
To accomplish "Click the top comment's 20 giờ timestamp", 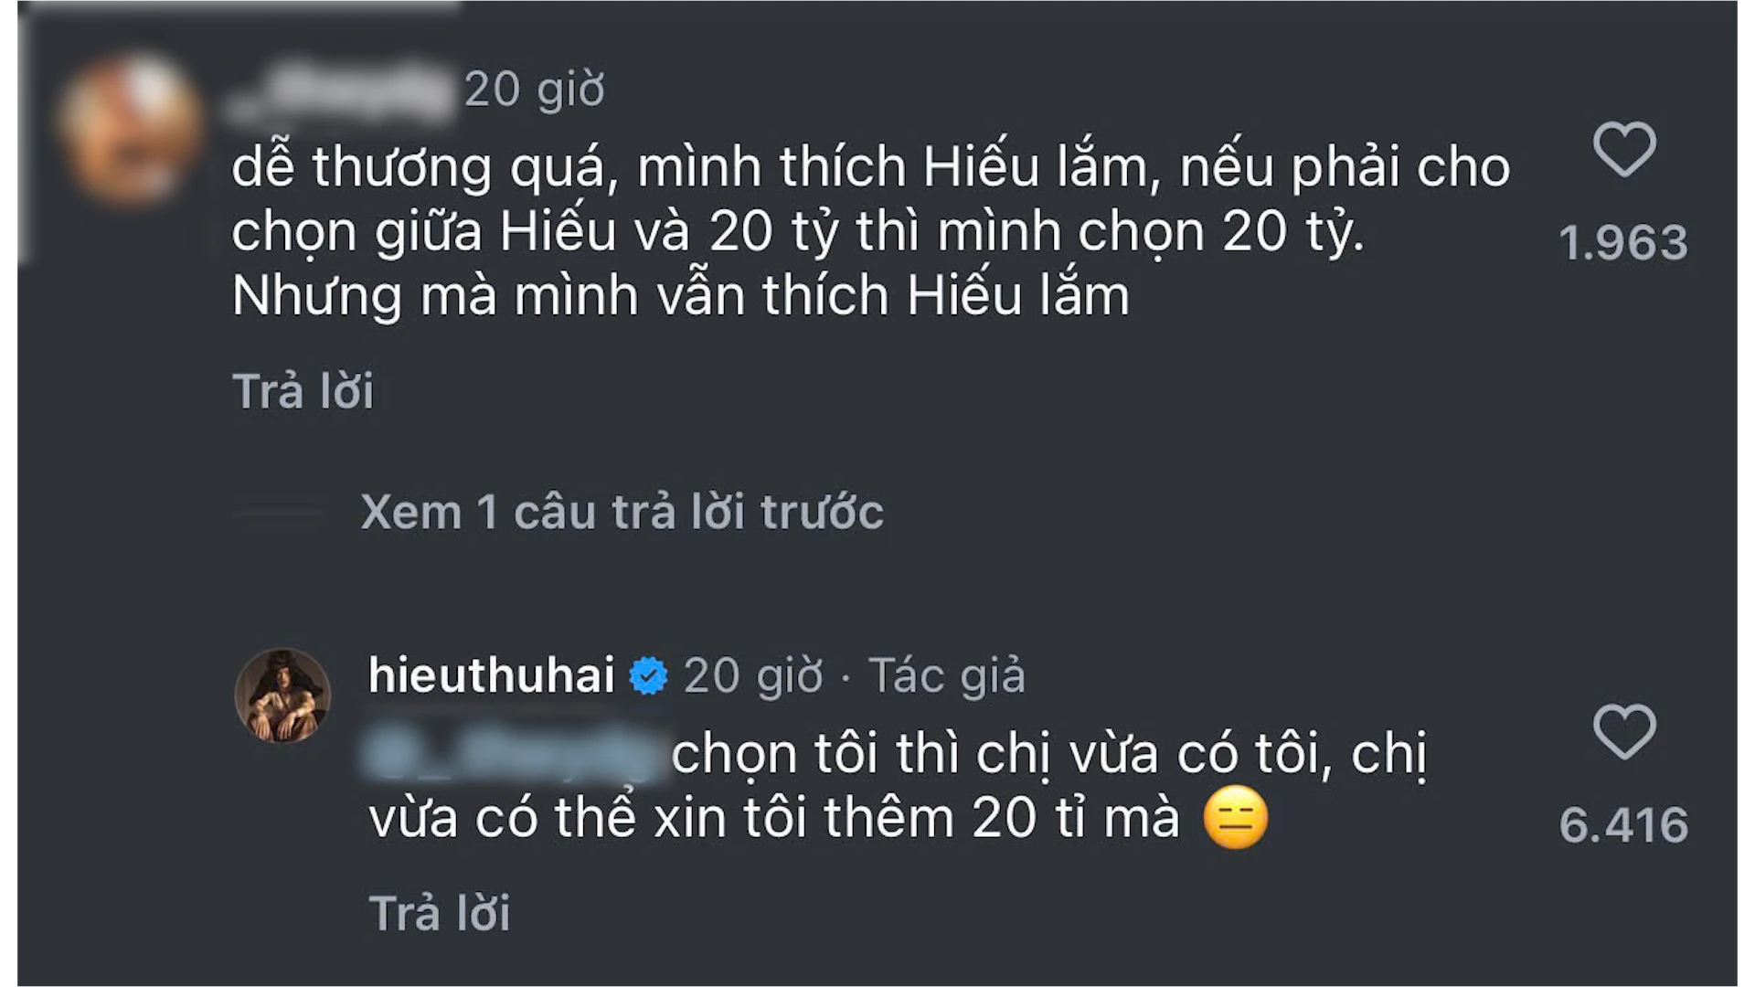I will pos(535,90).
